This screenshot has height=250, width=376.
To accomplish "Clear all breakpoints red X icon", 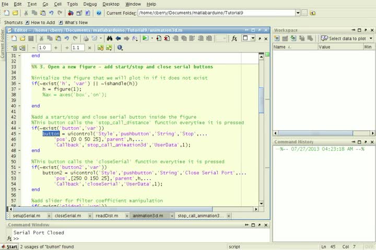I will click(x=167, y=38).
